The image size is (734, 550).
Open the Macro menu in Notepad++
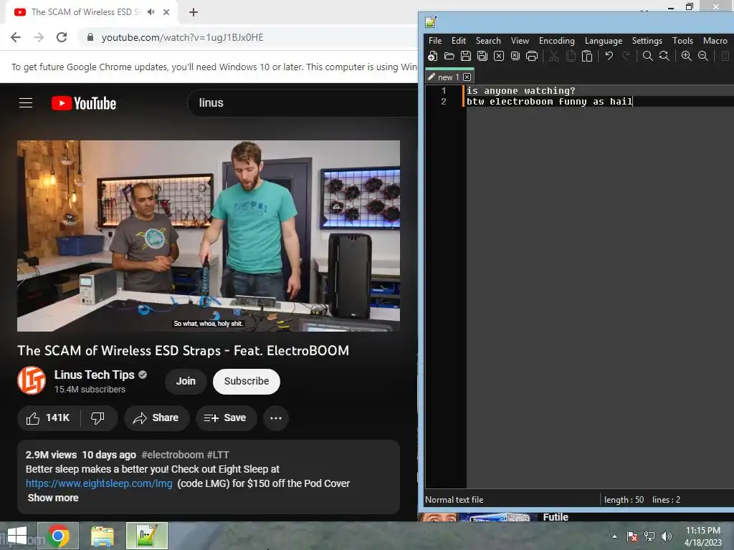pos(715,41)
